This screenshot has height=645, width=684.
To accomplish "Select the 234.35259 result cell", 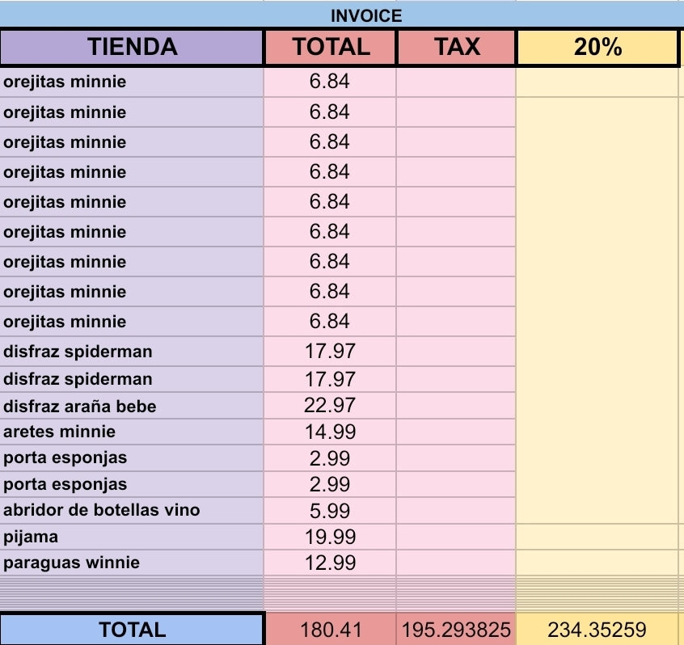I will (597, 630).
